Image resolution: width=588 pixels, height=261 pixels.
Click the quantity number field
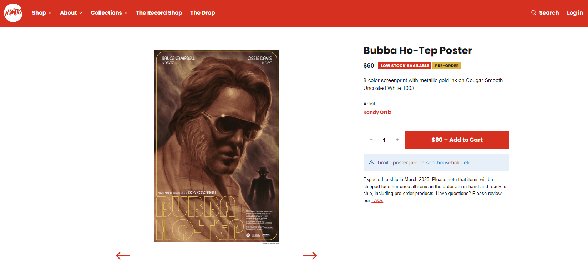(x=384, y=140)
